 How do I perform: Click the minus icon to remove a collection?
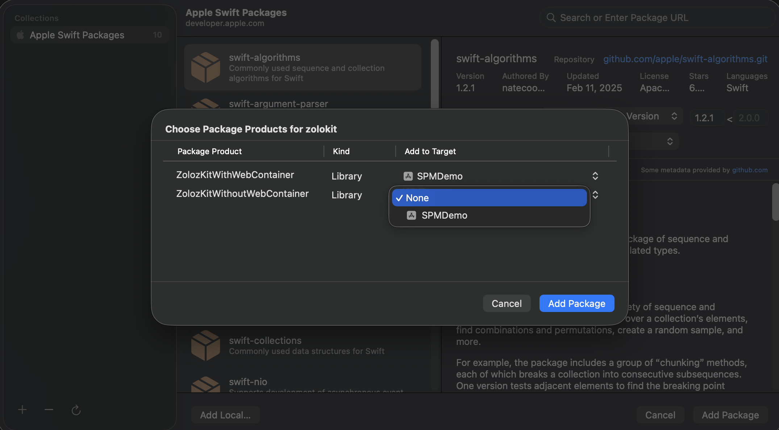click(x=49, y=410)
